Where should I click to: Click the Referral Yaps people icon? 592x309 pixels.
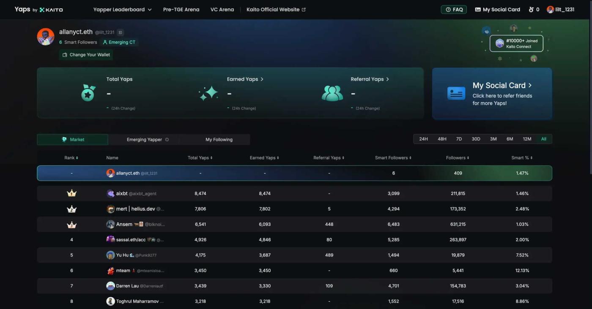point(332,93)
